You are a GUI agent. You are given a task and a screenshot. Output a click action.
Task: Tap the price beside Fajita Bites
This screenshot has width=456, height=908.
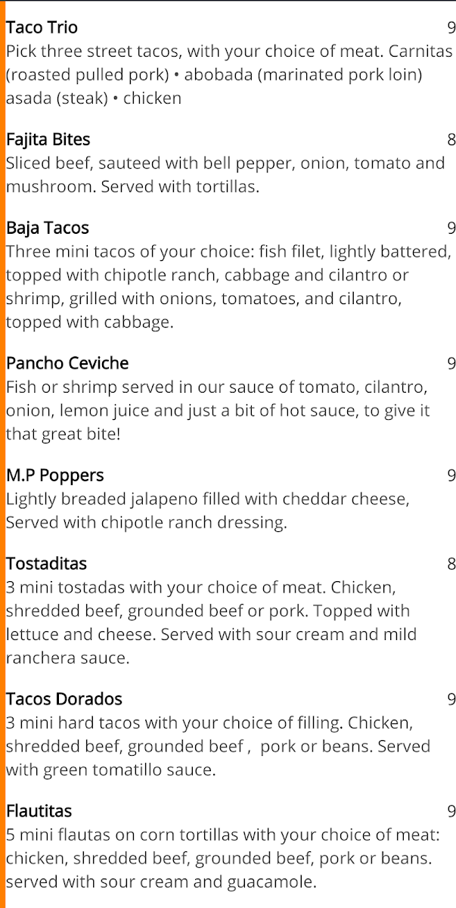(x=451, y=140)
